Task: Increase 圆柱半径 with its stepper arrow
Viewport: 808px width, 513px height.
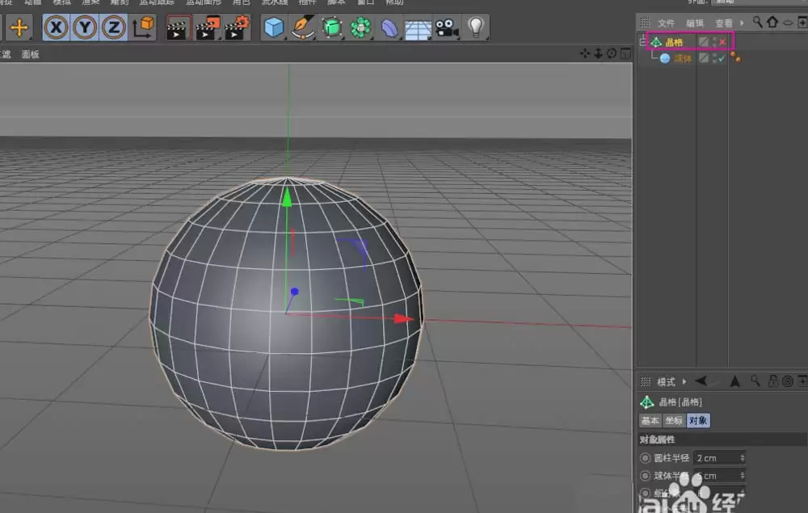Action: [x=741, y=455]
